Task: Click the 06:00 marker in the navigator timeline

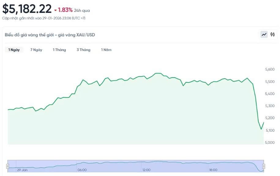Action: point(82,170)
